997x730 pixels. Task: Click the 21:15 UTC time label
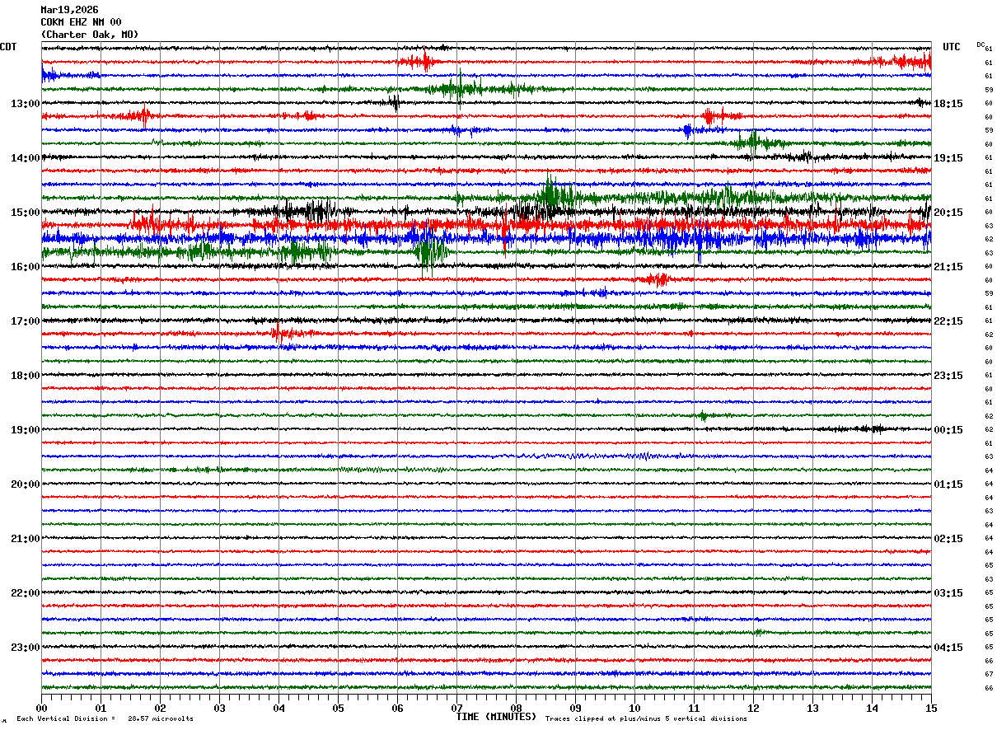[x=948, y=267]
